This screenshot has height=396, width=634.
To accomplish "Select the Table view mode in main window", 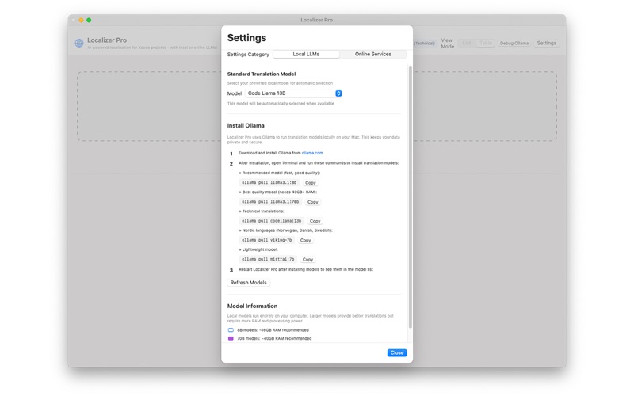I will pyautogui.click(x=486, y=43).
